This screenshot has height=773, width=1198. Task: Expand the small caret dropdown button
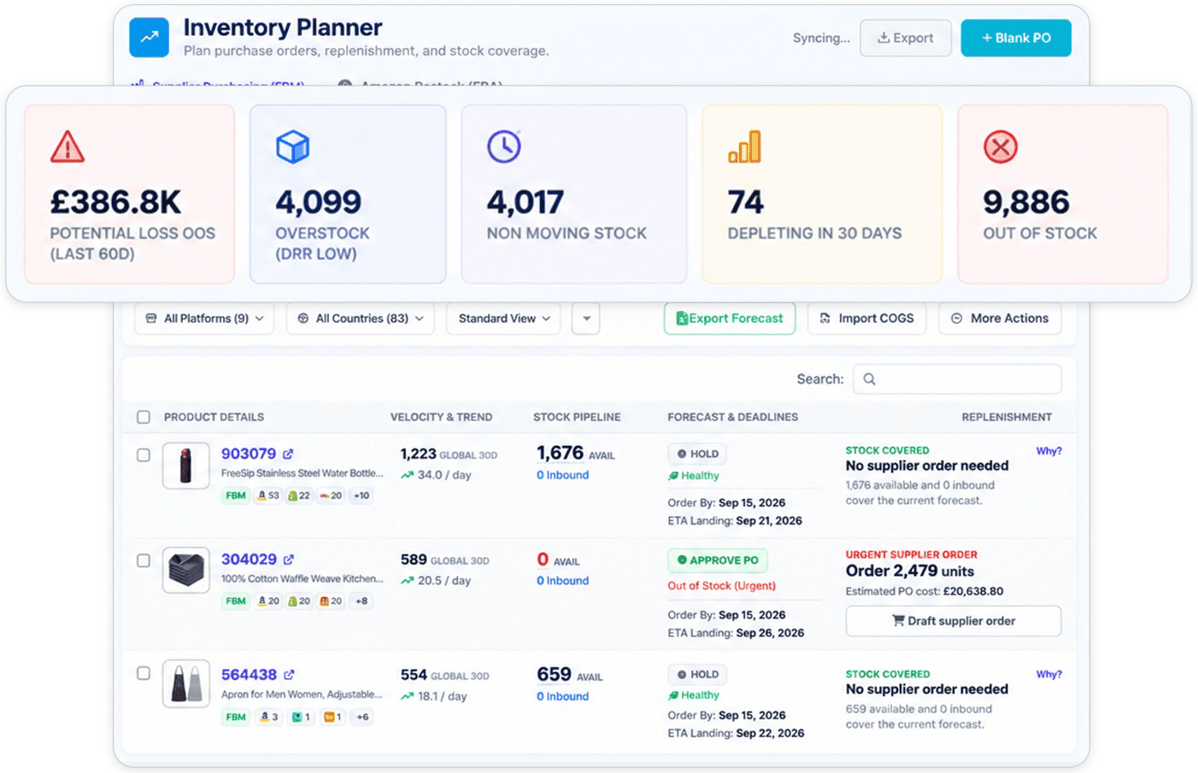pos(586,319)
